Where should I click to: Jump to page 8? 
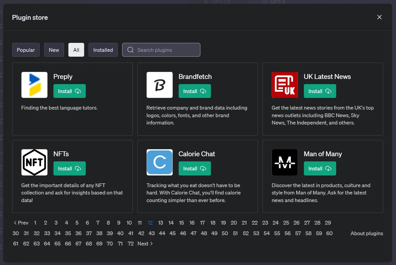(x=108, y=223)
